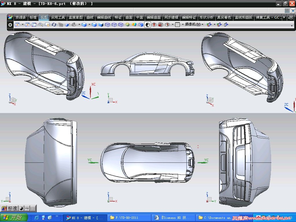Click the second camera view icon

pyautogui.click(x=219, y=25)
